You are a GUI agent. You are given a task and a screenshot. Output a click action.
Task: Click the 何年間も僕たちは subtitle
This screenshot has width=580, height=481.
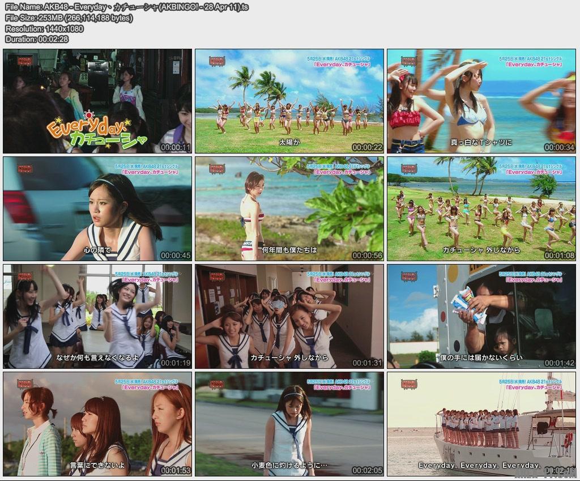(289, 250)
